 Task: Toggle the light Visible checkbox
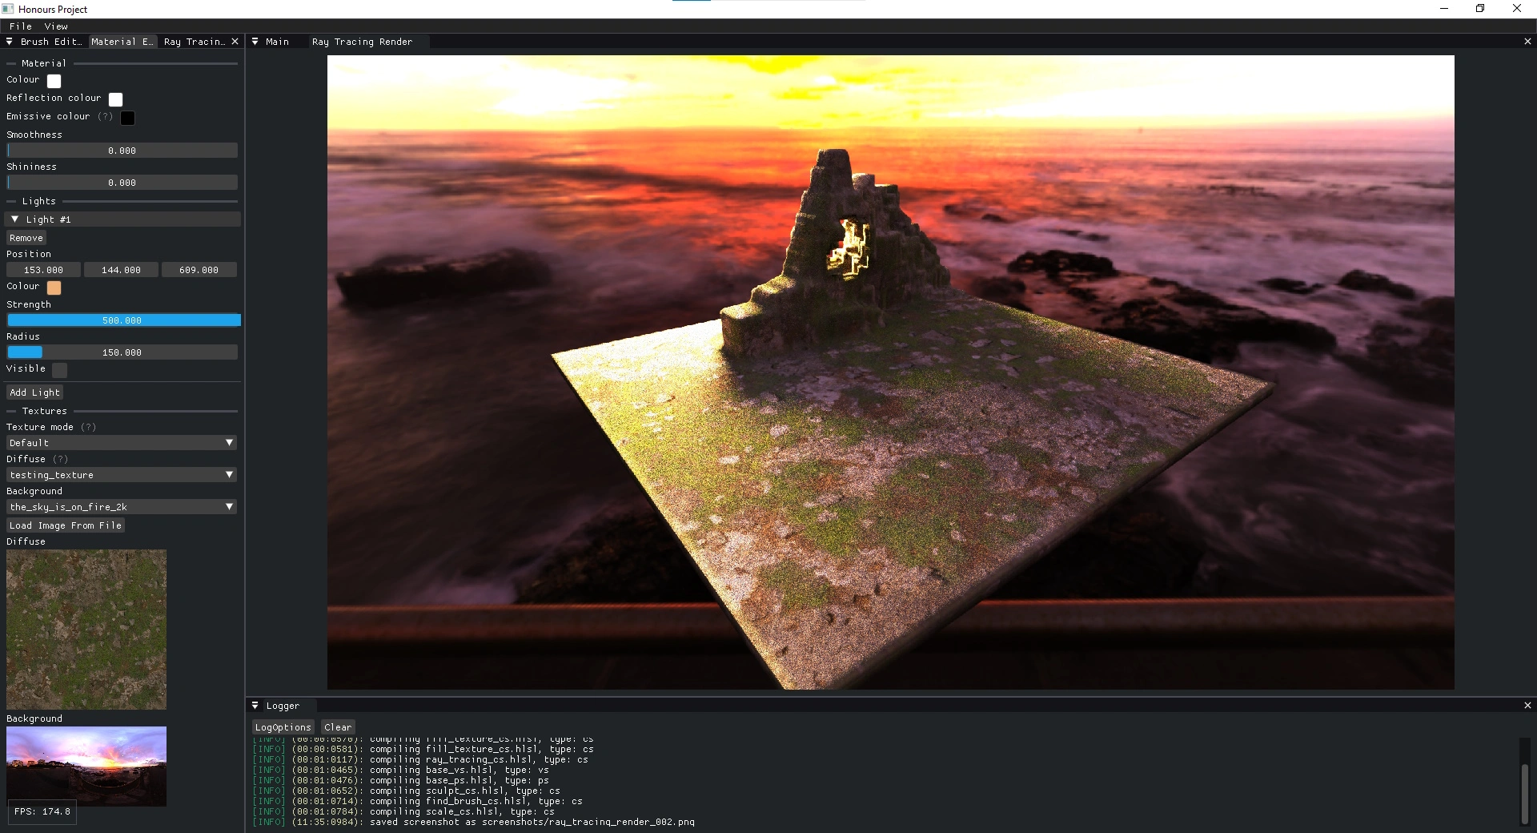click(x=60, y=369)
